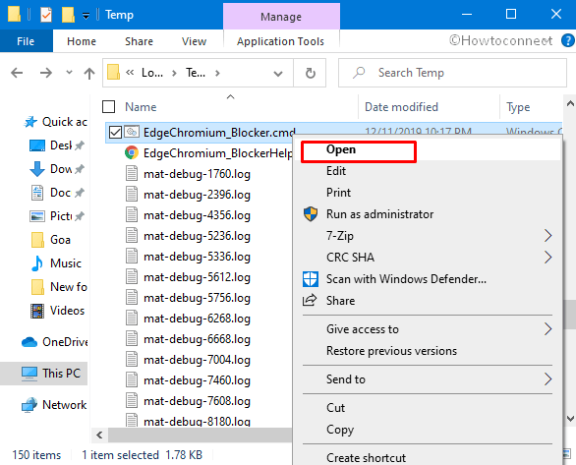
Task: Click the New folder quick access icon in title bar
Action: (68, 15)
